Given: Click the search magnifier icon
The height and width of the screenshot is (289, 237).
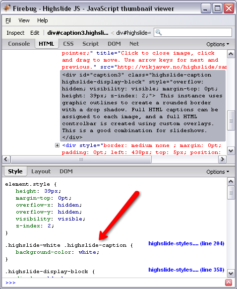Looking at the screenshot, I should coord(159,32).
